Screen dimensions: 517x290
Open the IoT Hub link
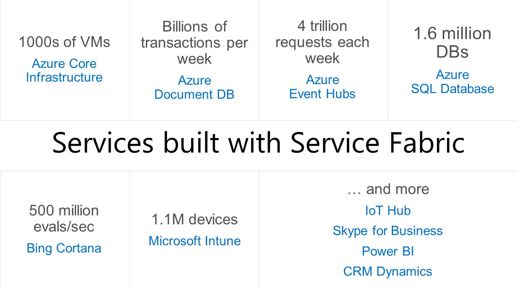388,211
